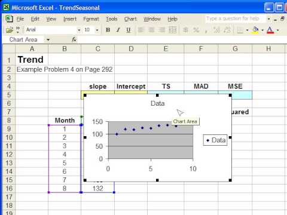
Task: Click Font Color red A
Action: [x=270, y=30]
